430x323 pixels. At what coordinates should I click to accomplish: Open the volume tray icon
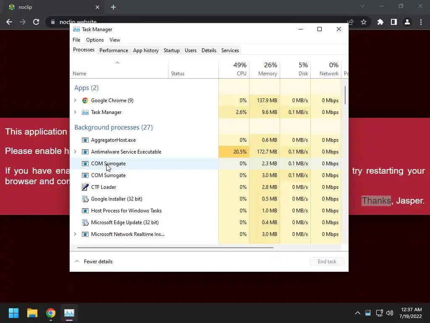(389, 313)
